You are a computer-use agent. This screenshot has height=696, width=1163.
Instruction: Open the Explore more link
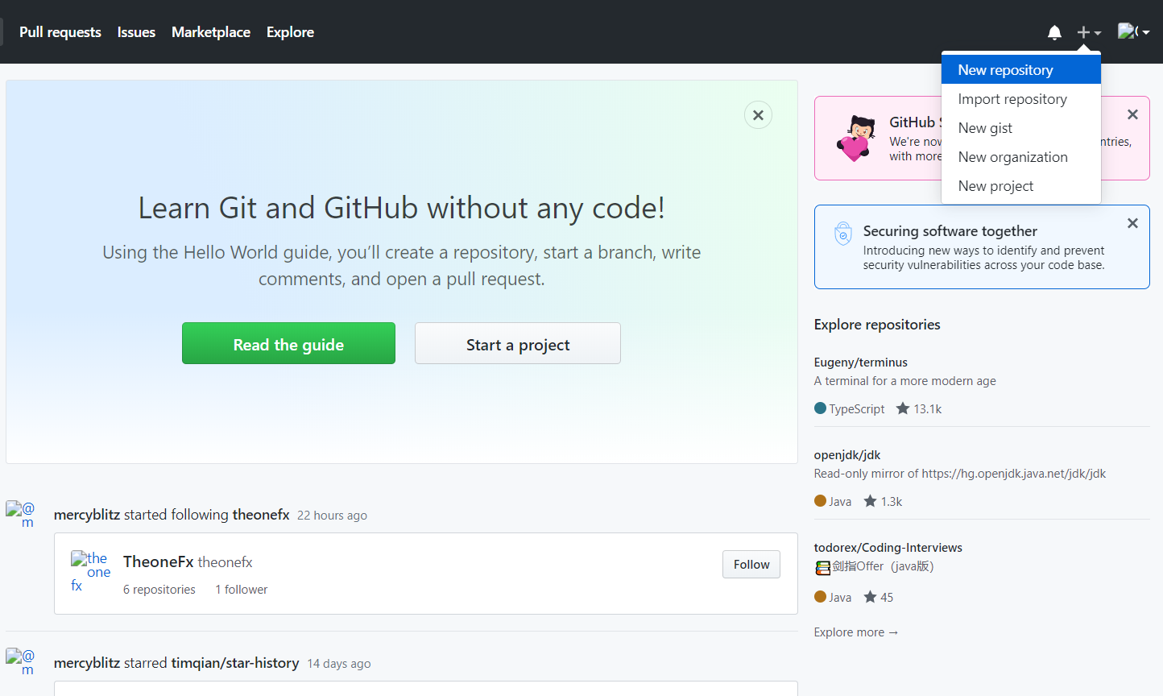[x=855, y=632]
